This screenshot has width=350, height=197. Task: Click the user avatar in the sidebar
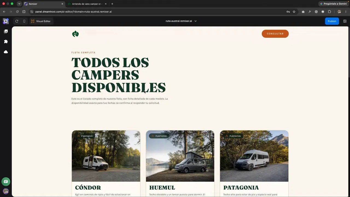[x=6, y=191]
